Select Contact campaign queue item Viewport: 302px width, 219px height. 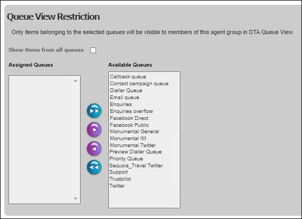(x=139, y=84)
